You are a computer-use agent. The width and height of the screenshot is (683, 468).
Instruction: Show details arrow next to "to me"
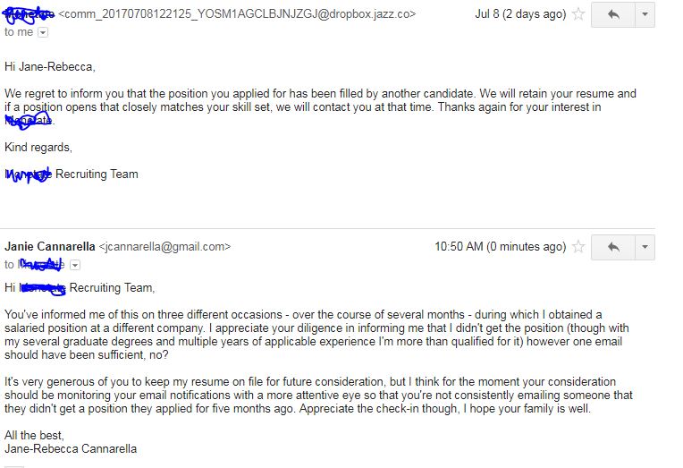tap(43, 32)
